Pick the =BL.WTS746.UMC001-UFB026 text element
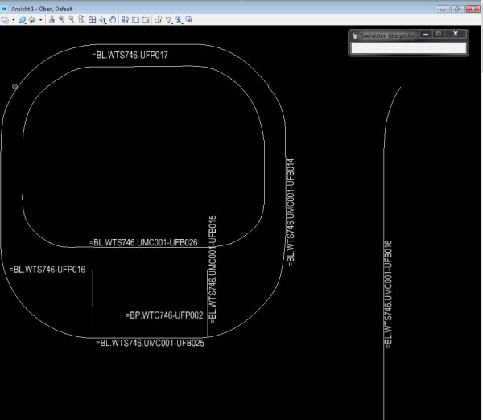Viewport: 483px width, 420px height. [143, 242]
